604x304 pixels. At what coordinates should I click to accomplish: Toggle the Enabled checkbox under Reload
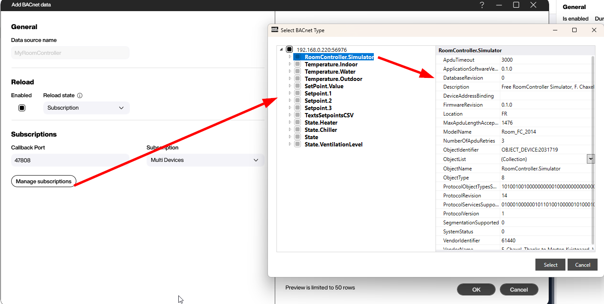pos(21,107)
